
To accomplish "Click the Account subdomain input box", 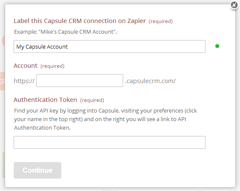I will 80,81.
